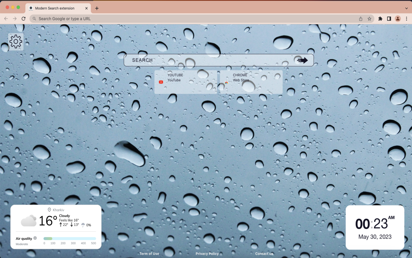Expand the tab search chevron
412x258 pixels.
[406, 8]
